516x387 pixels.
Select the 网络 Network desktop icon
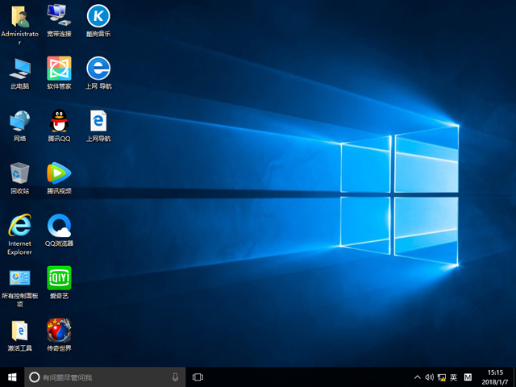(x=19, y=121)
